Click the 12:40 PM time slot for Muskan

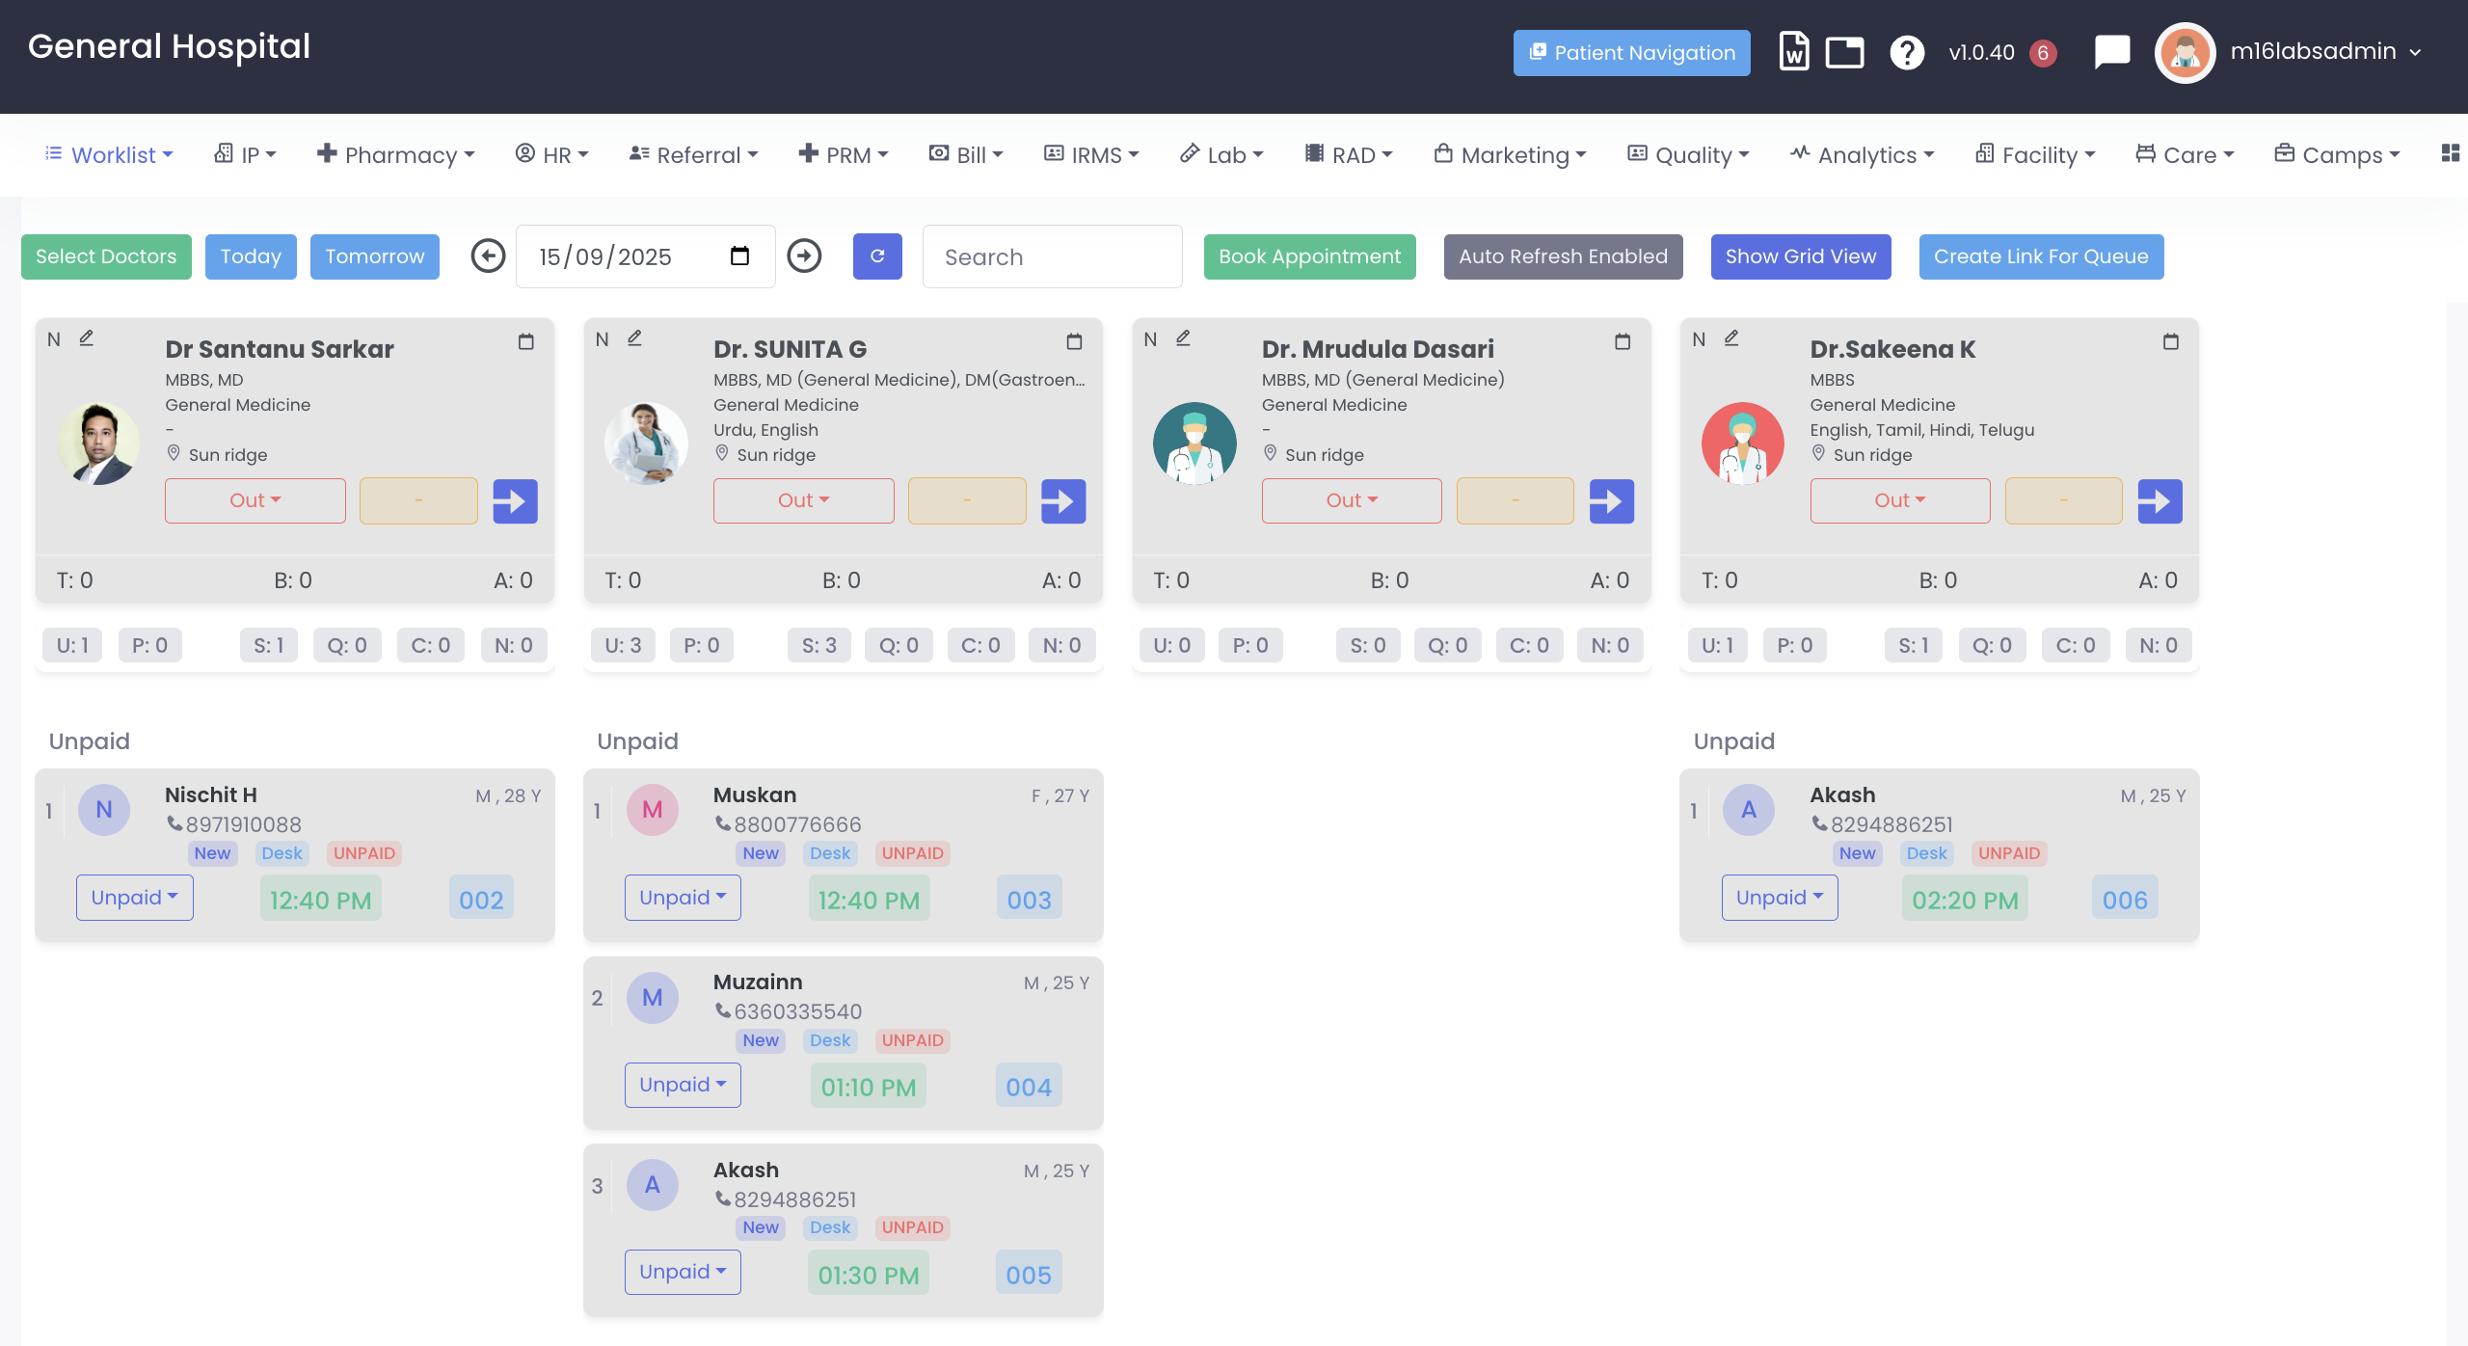(869, 900)
